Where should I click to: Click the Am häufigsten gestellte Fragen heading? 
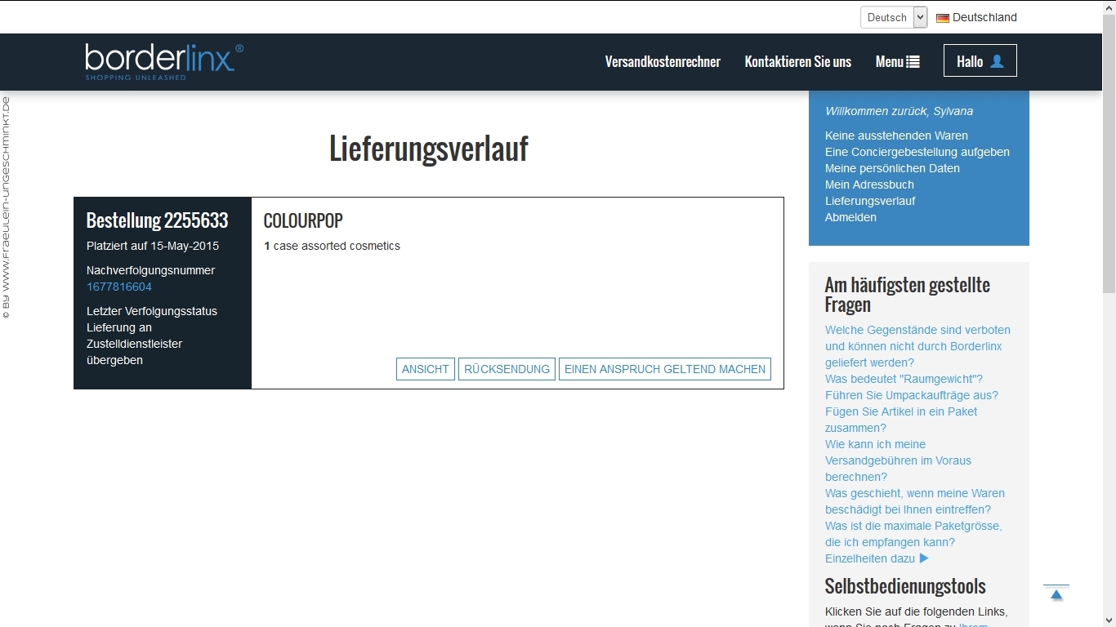[908, 295]
